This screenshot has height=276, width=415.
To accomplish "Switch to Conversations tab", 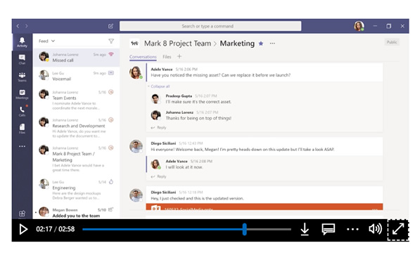I will coord(143,57).
